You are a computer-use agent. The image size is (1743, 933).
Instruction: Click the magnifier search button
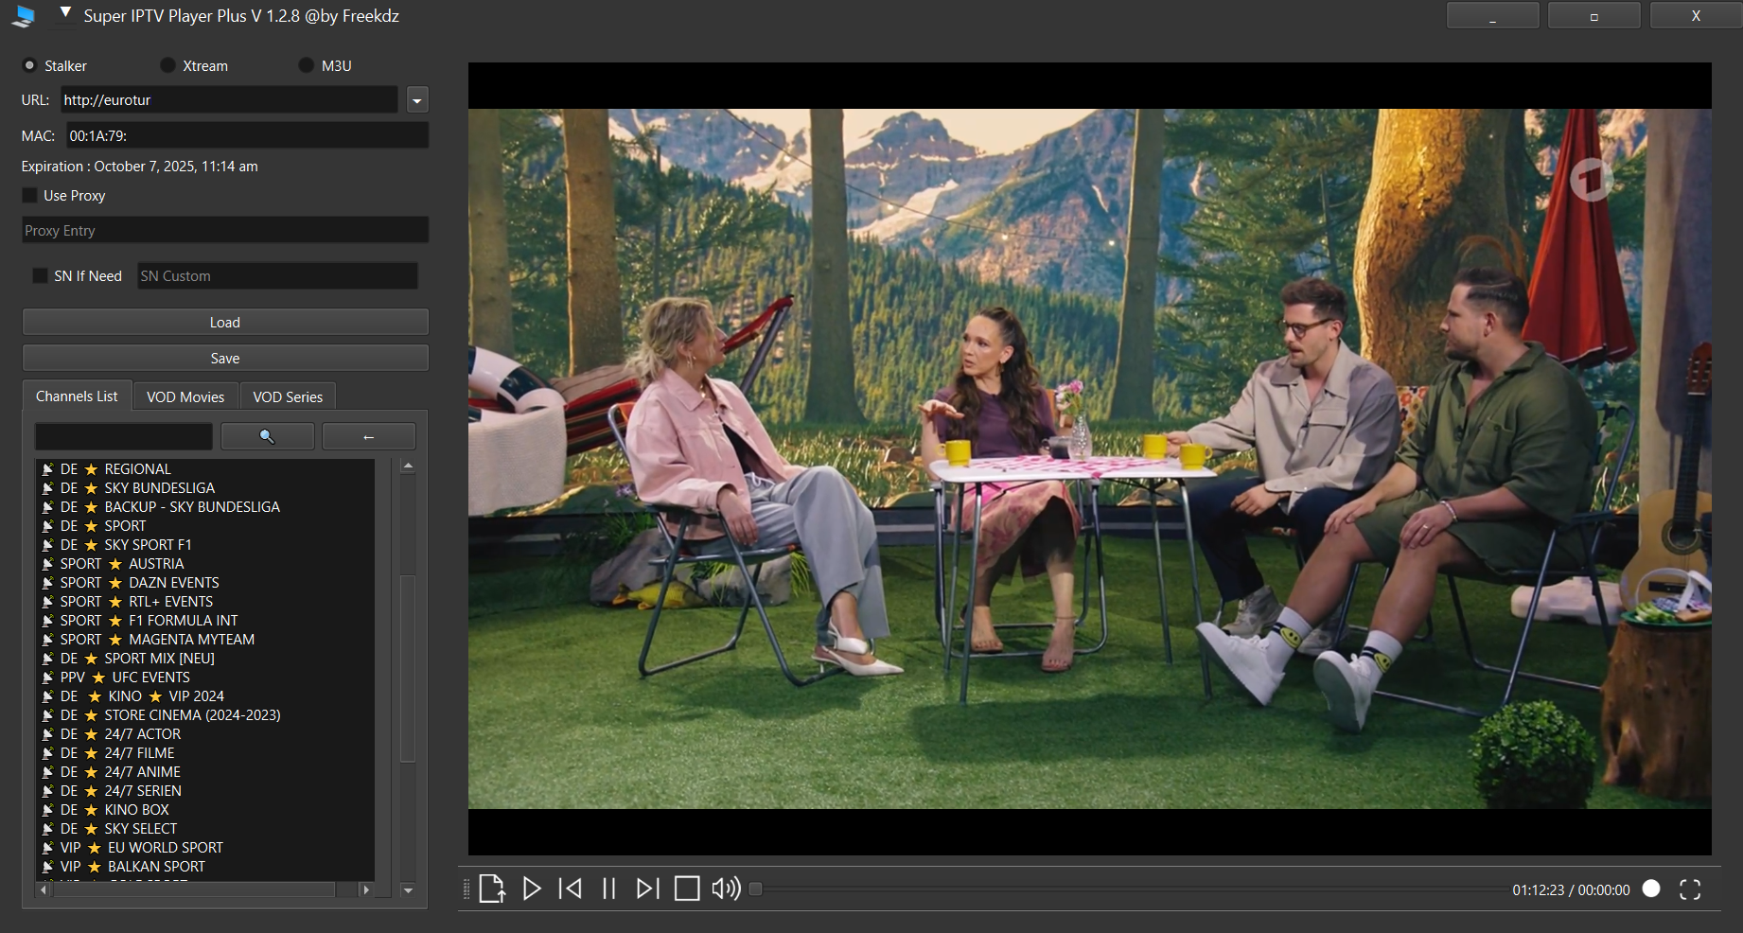point(268,436)
